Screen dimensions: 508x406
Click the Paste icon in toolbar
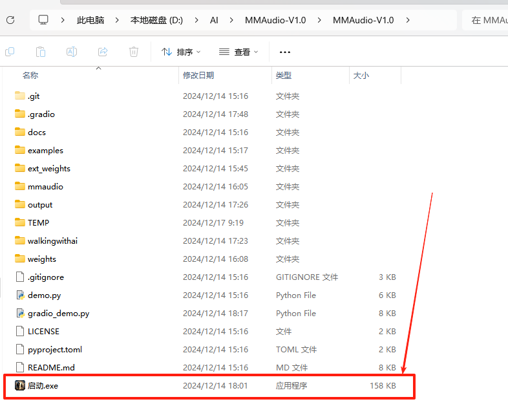(x=41, y=52)
